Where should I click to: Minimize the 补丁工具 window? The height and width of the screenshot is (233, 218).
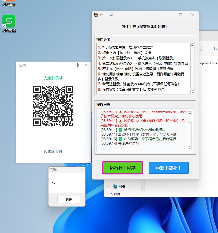168,15
